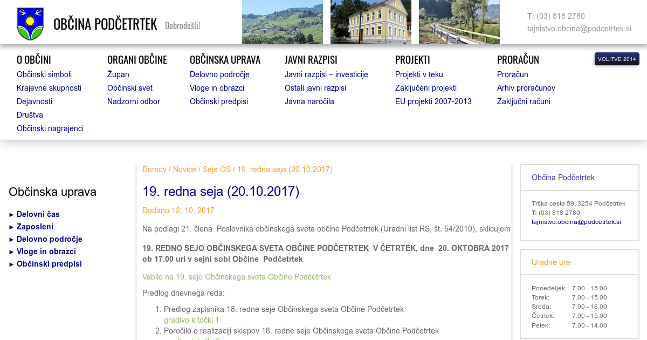Open Arhiv proračunov page
647x340 pixels.
point(526,88)
